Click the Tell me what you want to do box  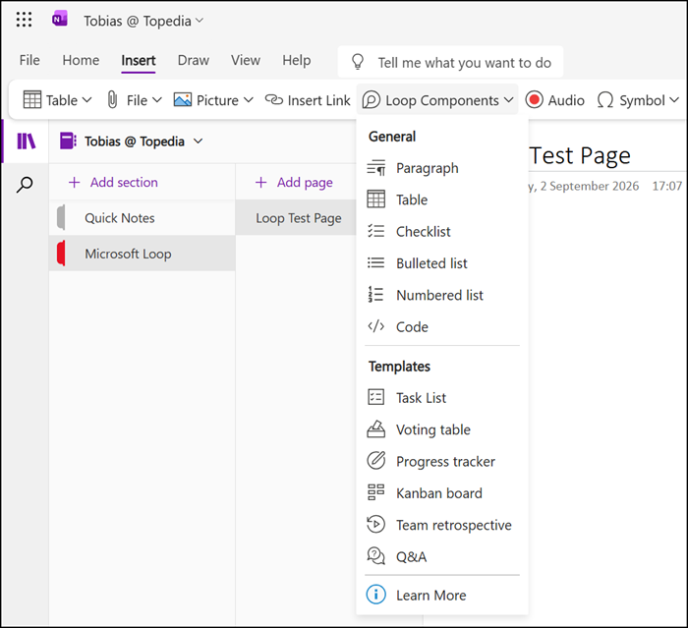450,62
